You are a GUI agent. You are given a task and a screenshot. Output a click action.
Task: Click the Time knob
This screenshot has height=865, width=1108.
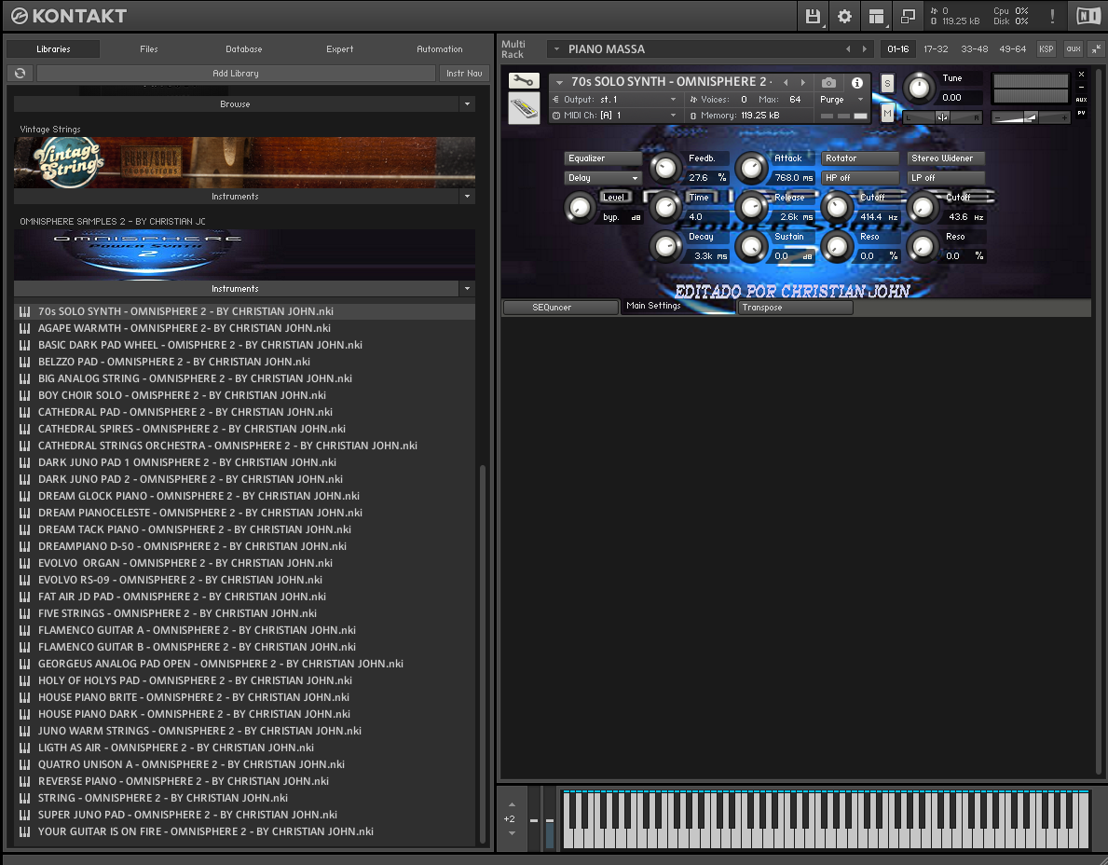pyautogui.click(x=665, y=207)
